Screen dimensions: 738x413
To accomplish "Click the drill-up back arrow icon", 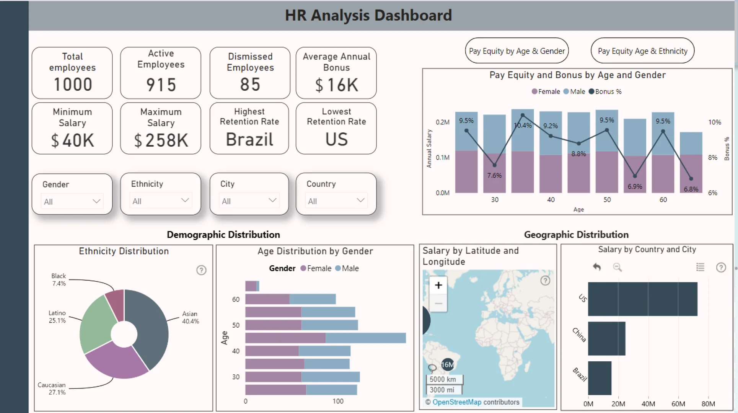I will pos(597,267).
